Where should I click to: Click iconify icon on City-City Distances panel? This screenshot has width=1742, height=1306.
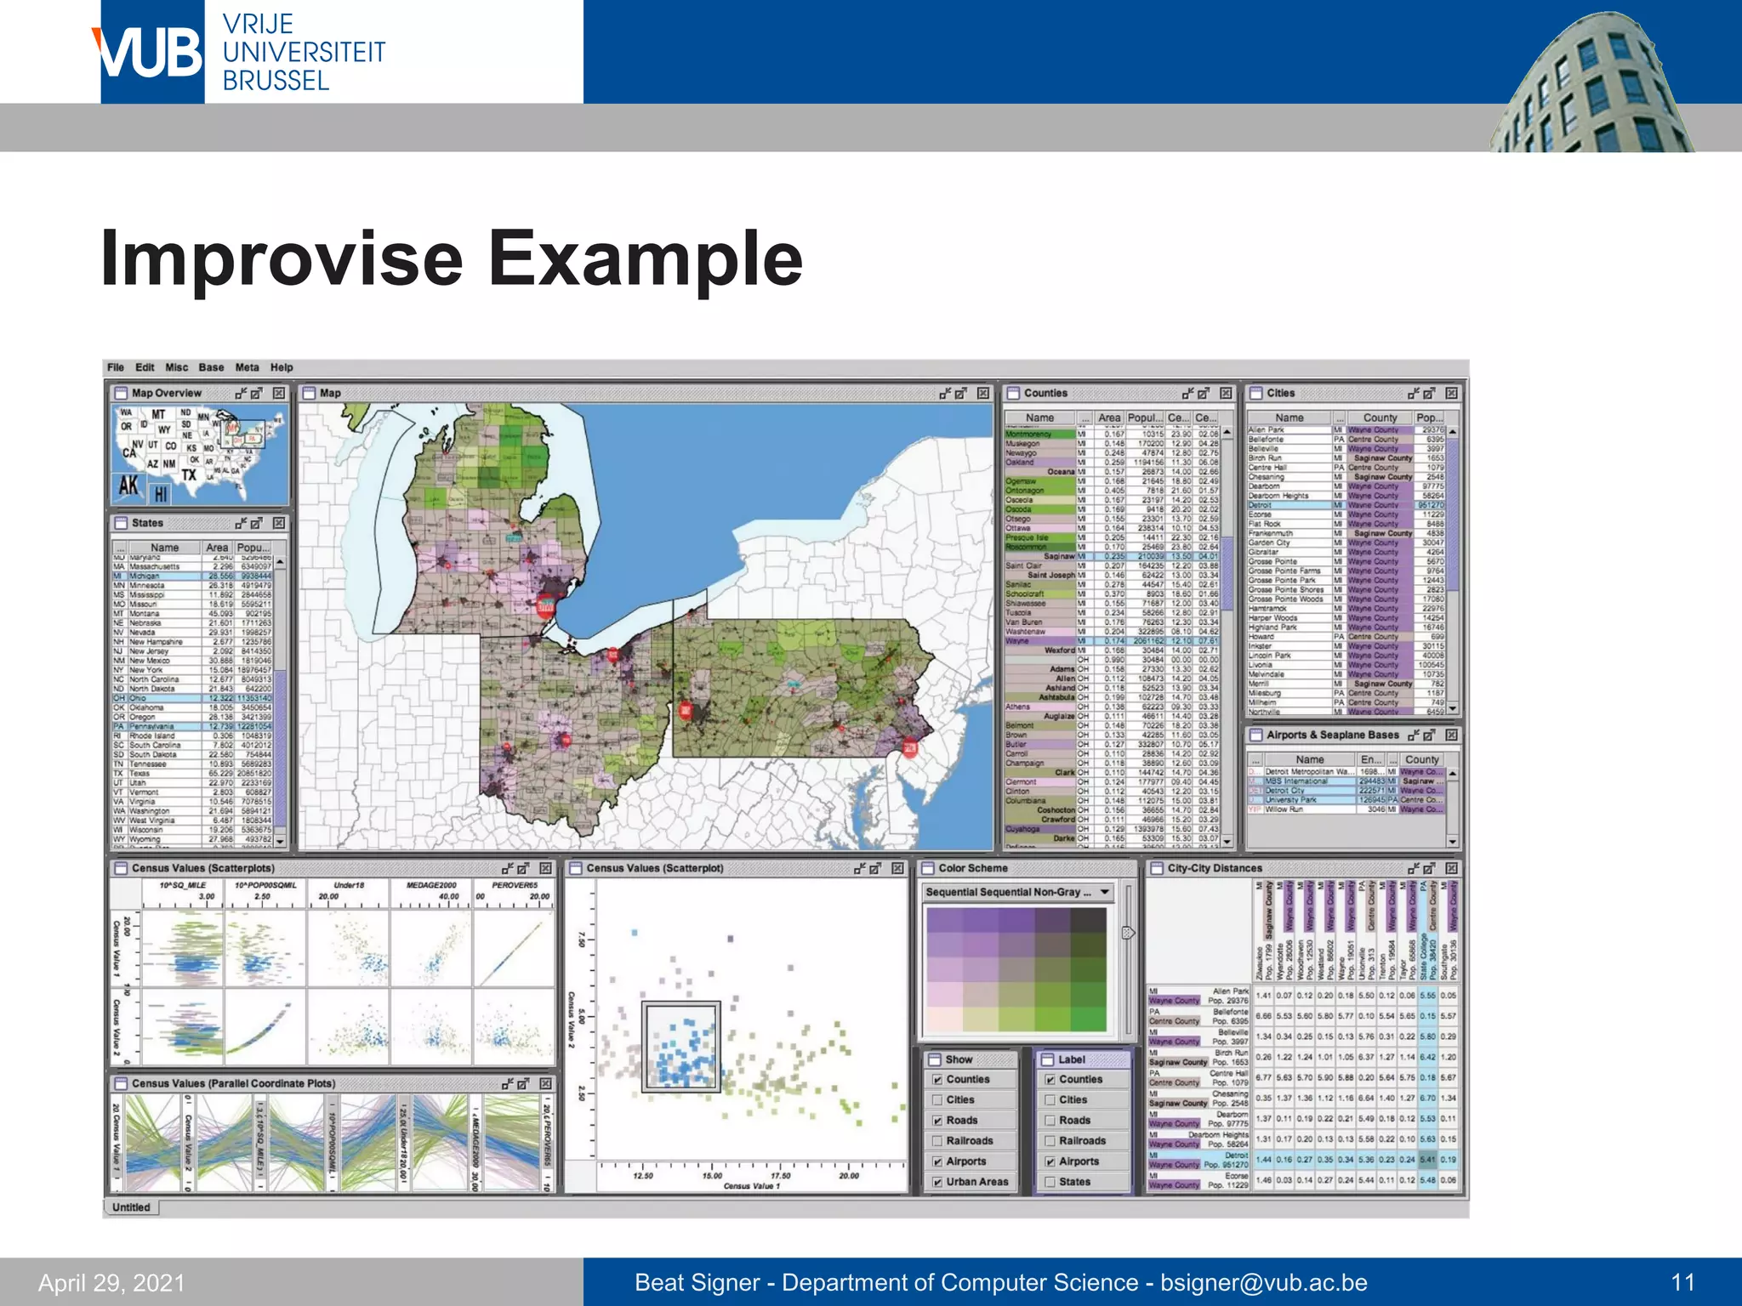1413,869
